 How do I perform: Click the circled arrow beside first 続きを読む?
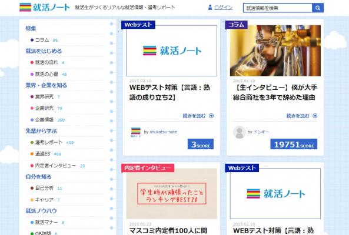pos(211,116)
